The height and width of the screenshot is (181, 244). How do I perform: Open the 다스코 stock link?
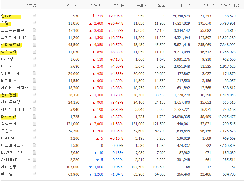click(x=7, y=66)
